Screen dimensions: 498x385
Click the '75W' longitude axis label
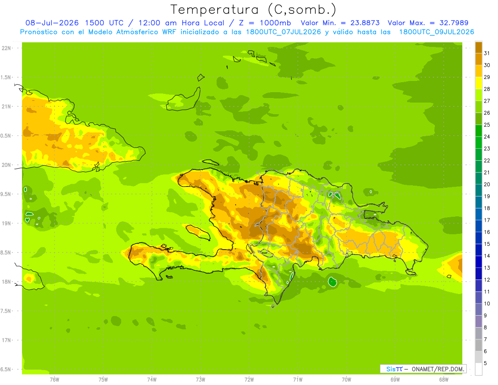pyautogui.click(x=103, y=379)
